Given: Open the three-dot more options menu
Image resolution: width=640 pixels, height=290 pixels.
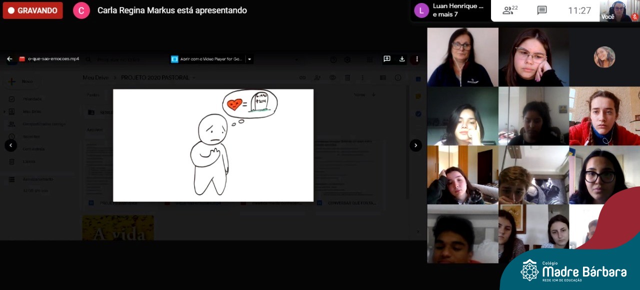Looking at the screenshot, I should coord(417,59).
